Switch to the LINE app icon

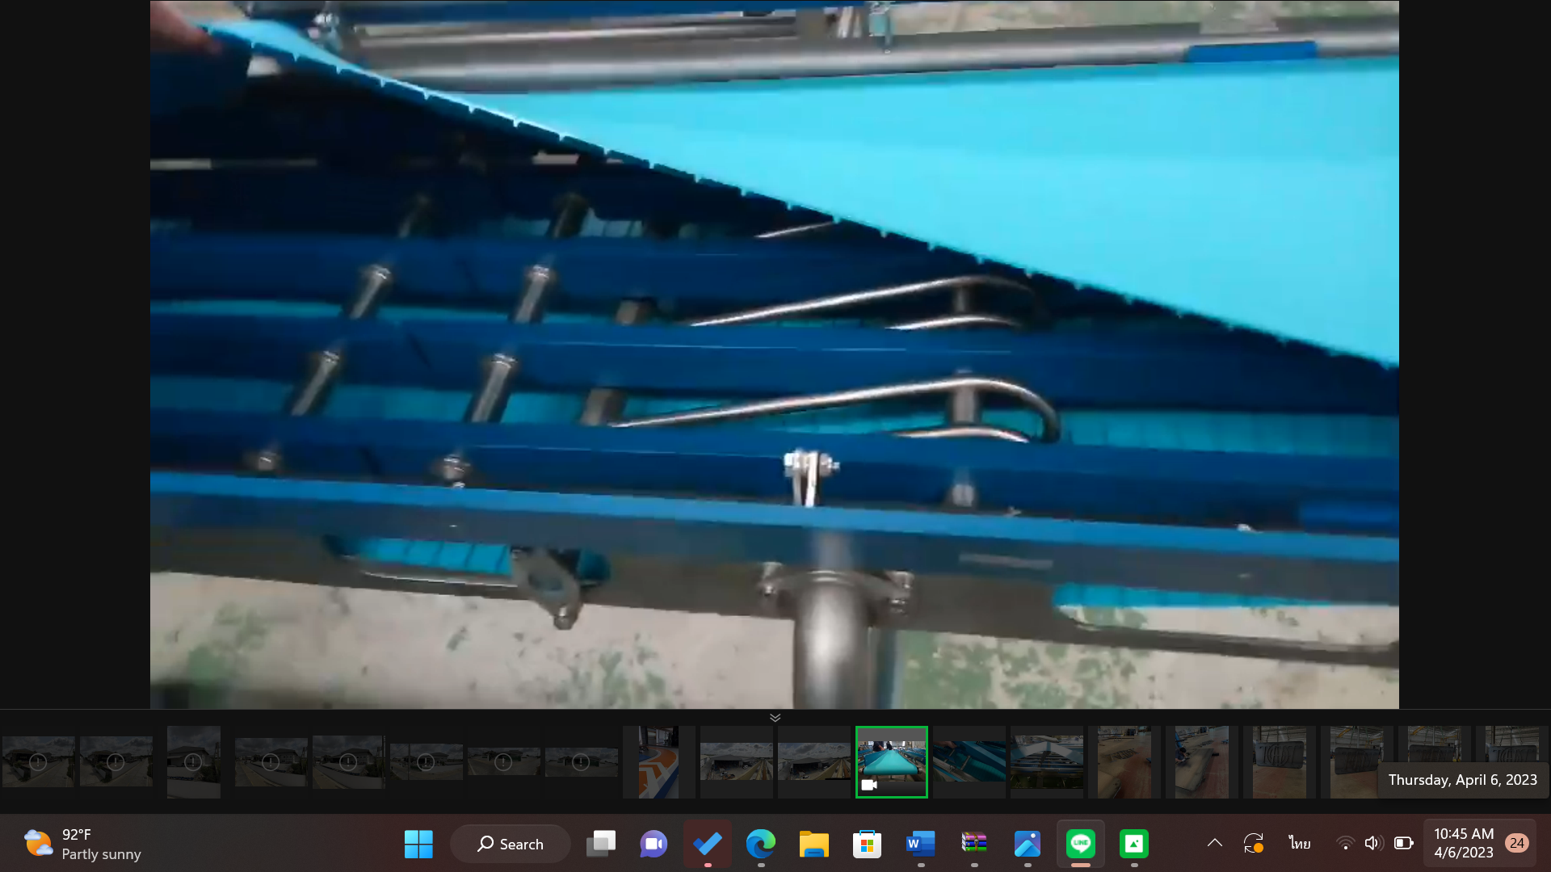1081,844
